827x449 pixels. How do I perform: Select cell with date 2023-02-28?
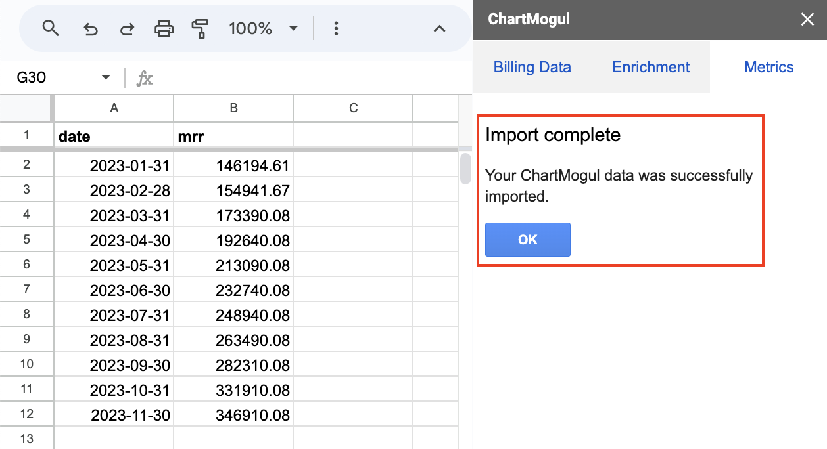click(x=114, y=190)
